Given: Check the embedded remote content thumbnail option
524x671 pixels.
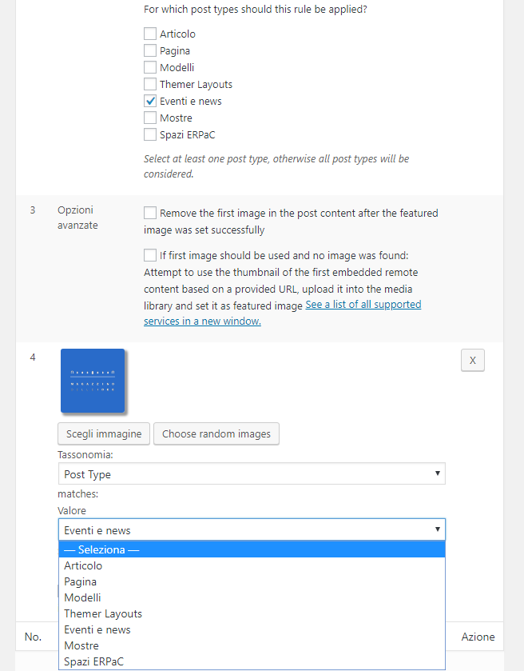Looking at the screenshot, I should 150,255.
